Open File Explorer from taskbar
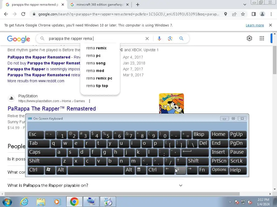Viewport: 277px width, 207px height. pos(41,202)
